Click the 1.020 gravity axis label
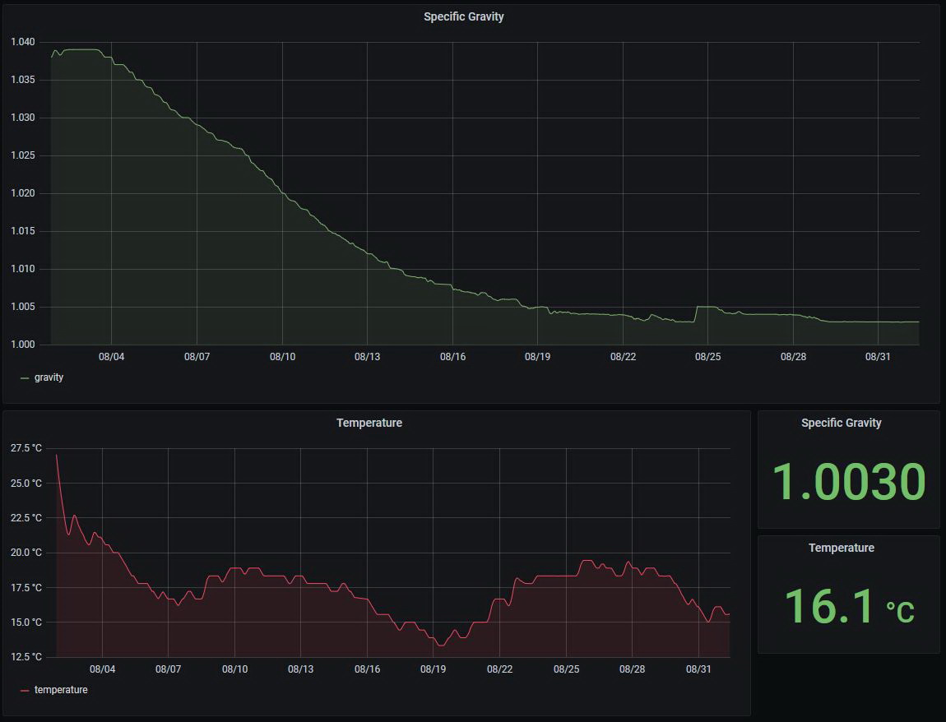This screenshot has height=722, width=946. click(23, 193)
